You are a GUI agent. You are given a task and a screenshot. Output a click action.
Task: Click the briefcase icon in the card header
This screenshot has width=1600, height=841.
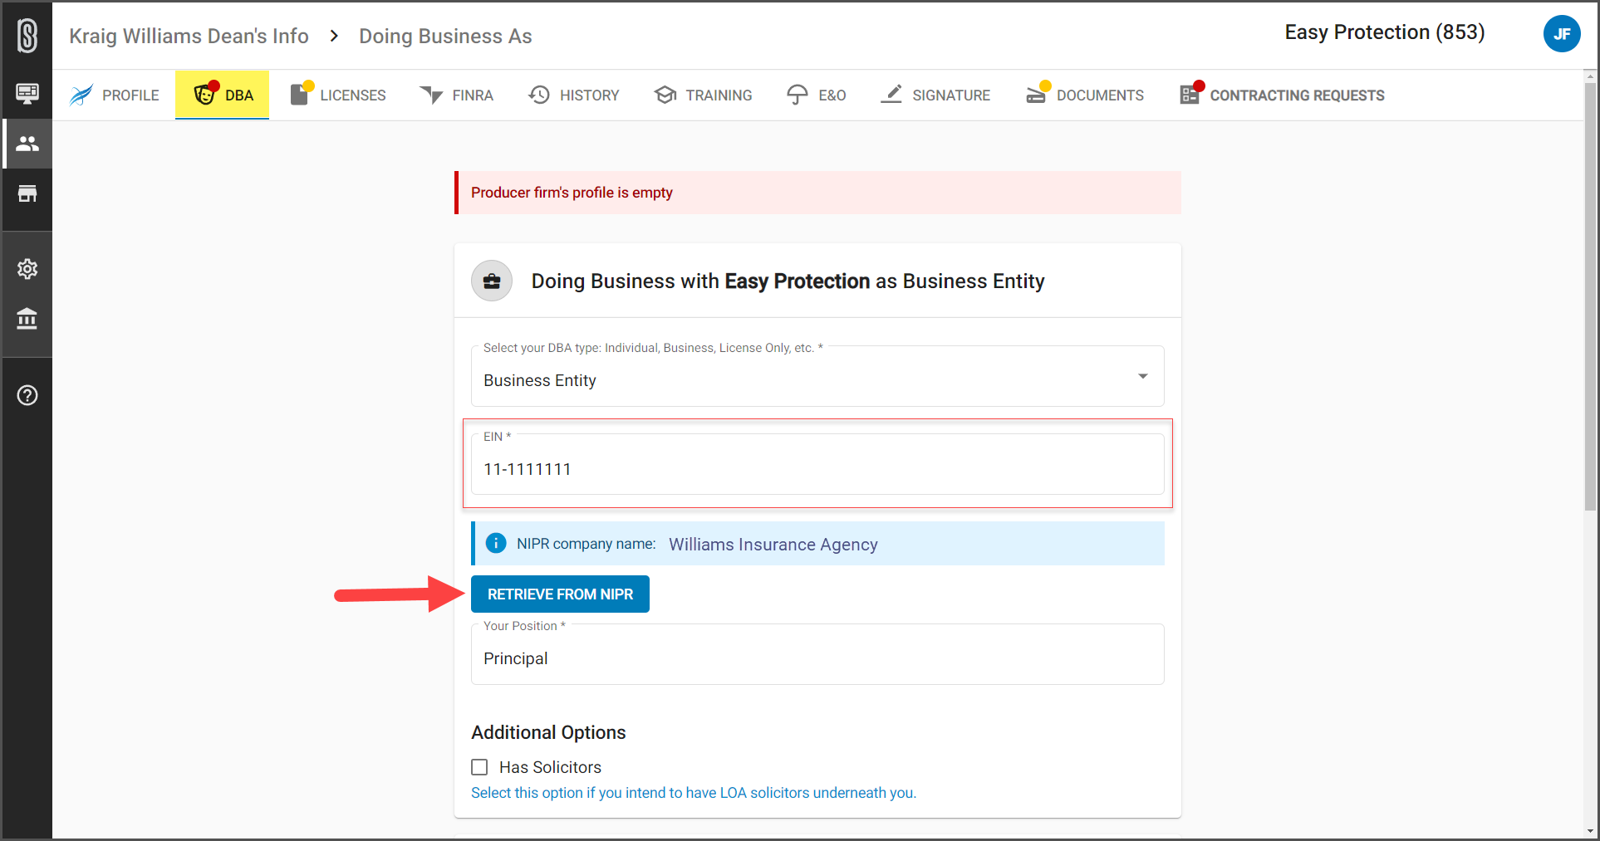(492, 281)
